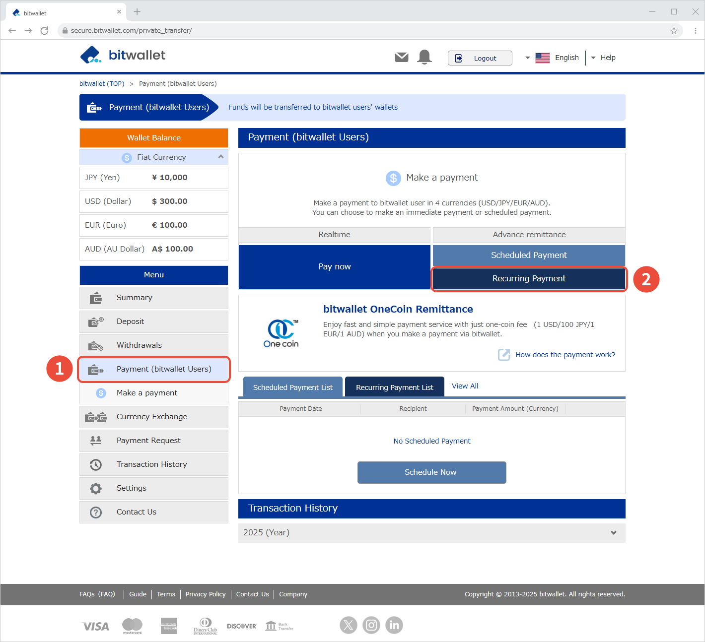Screen dimensions: 705x642
Task: Click the EUR (Euro) € 100.00 row
Action: click(x=154, y=225)
